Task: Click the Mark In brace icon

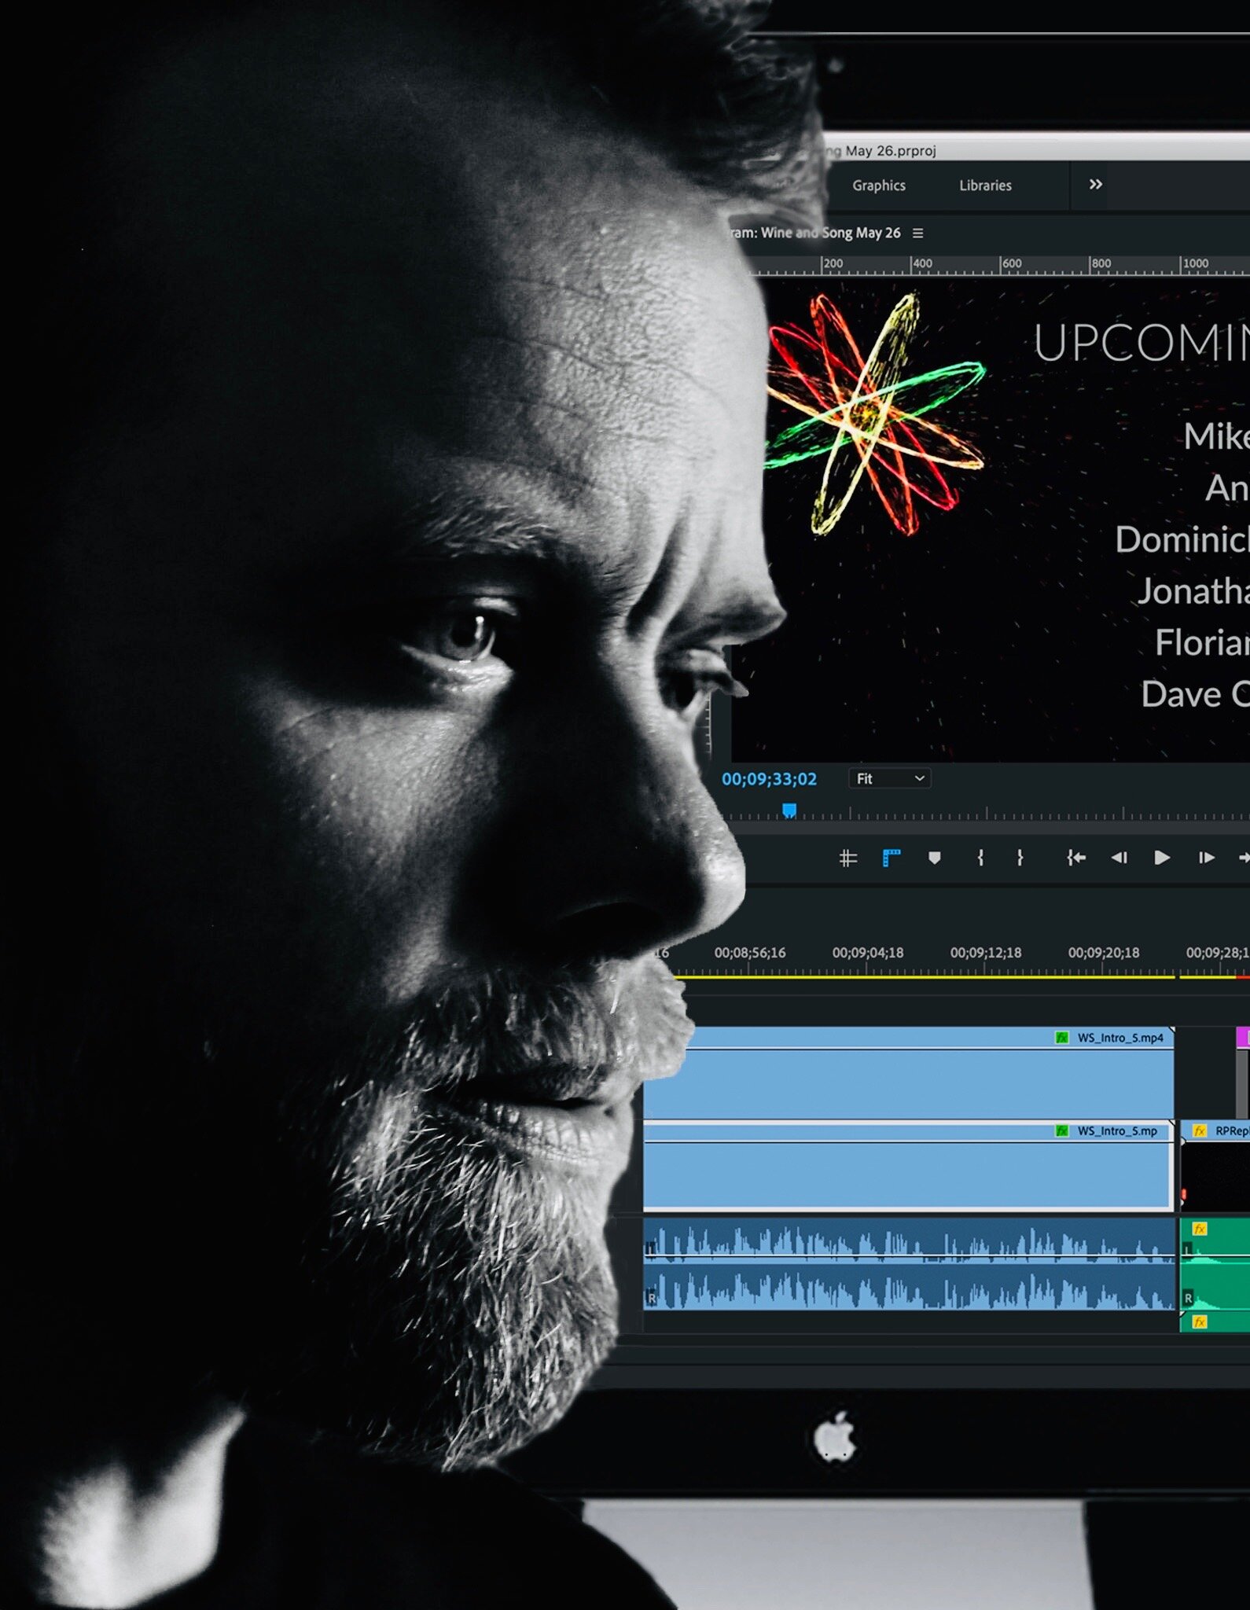Action: coord(980,858)
